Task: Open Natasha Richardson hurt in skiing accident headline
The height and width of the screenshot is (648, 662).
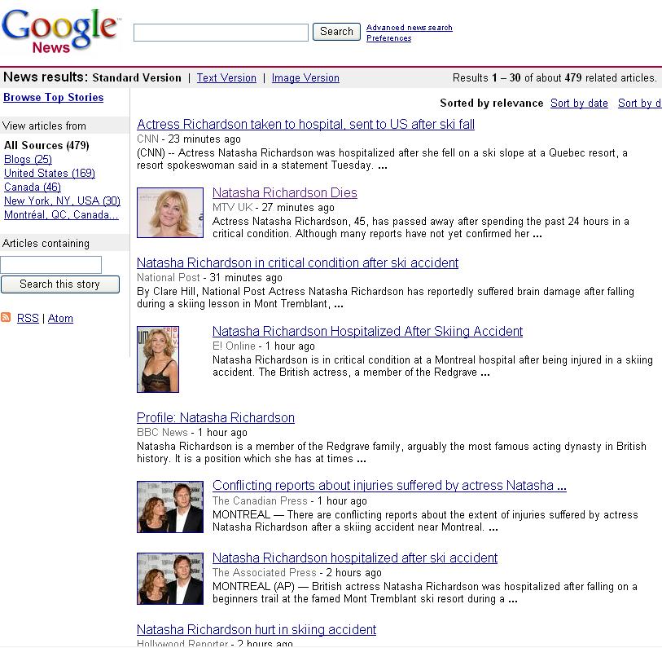Action: coord(256,630)
